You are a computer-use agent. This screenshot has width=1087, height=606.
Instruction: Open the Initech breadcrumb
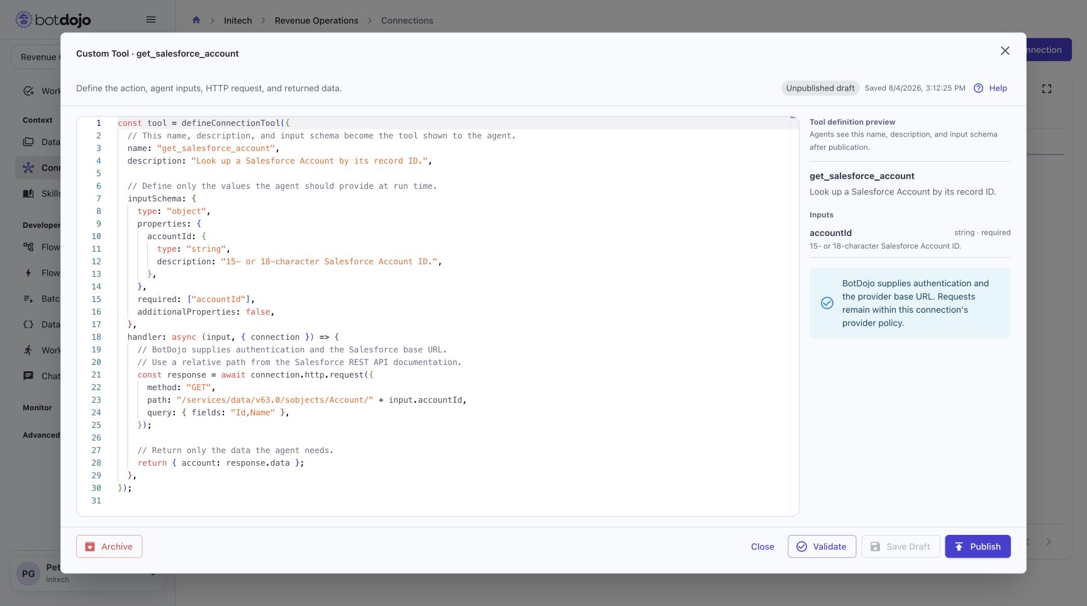pos(238,20)
